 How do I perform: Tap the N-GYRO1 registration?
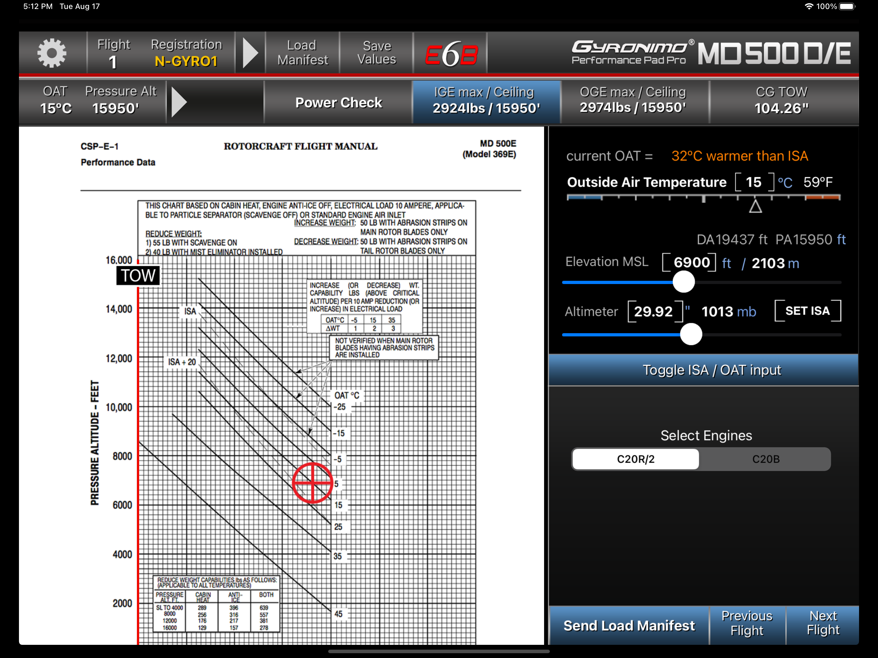point(186,61)
